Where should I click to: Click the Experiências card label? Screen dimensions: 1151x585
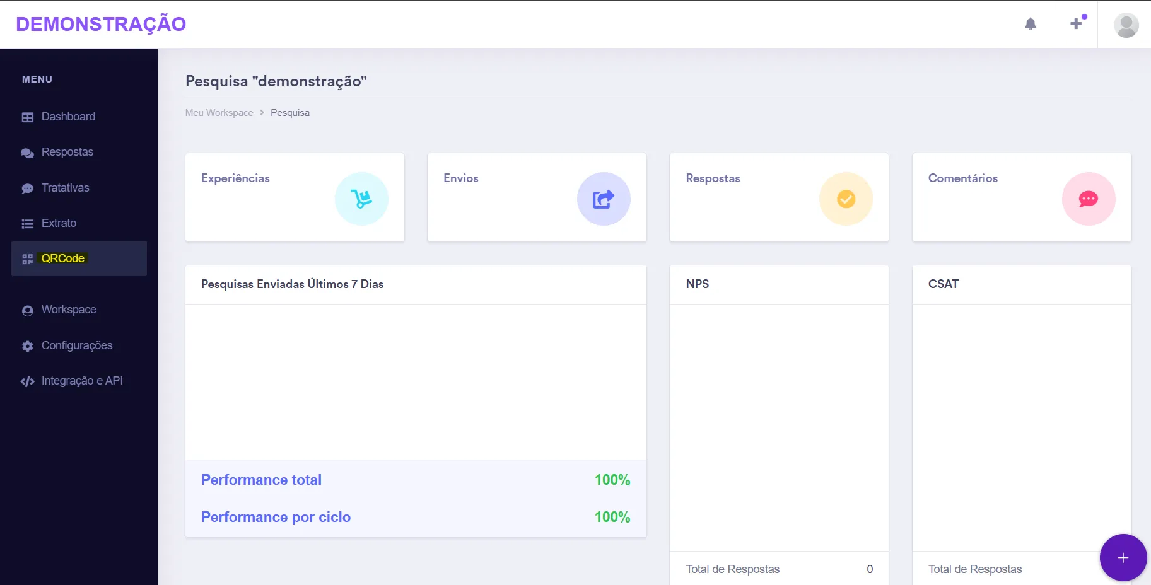tap(235, 178)
